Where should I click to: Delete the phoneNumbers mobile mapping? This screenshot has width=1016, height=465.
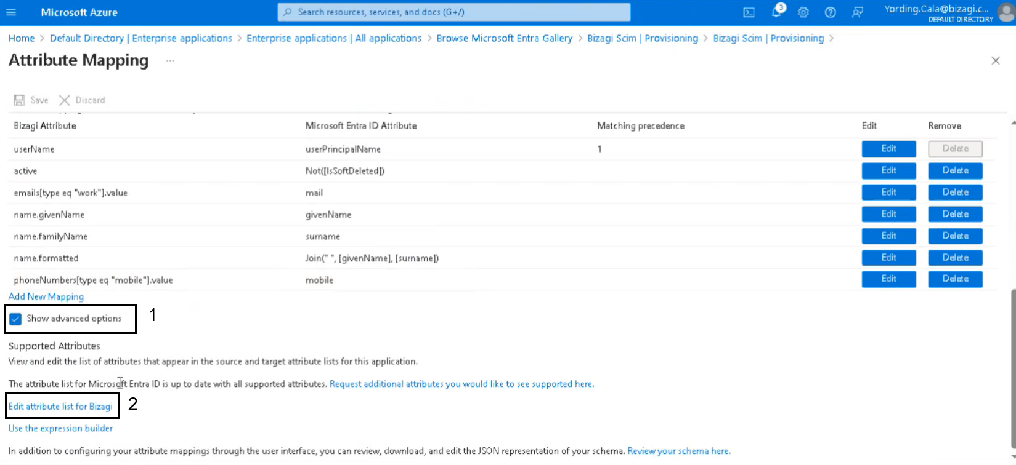click(x=955, y=279)
